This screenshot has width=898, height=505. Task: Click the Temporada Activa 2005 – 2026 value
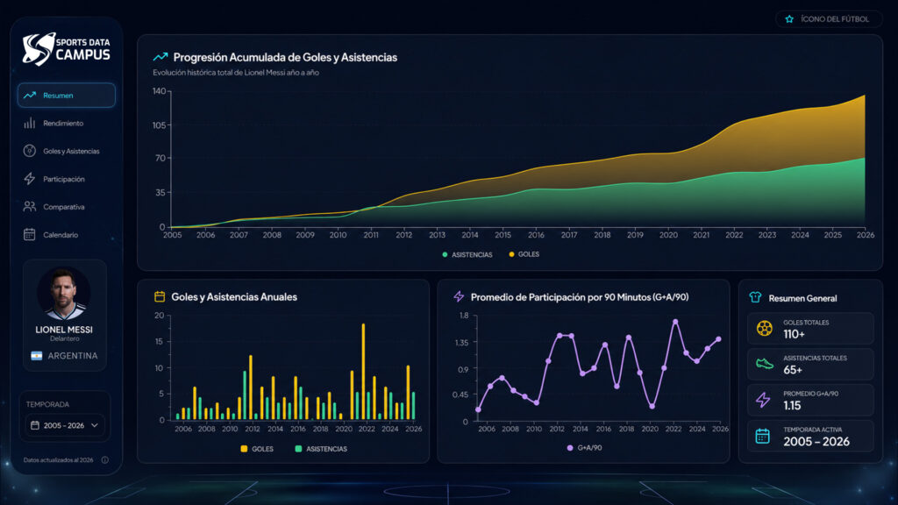coord(816,442)
